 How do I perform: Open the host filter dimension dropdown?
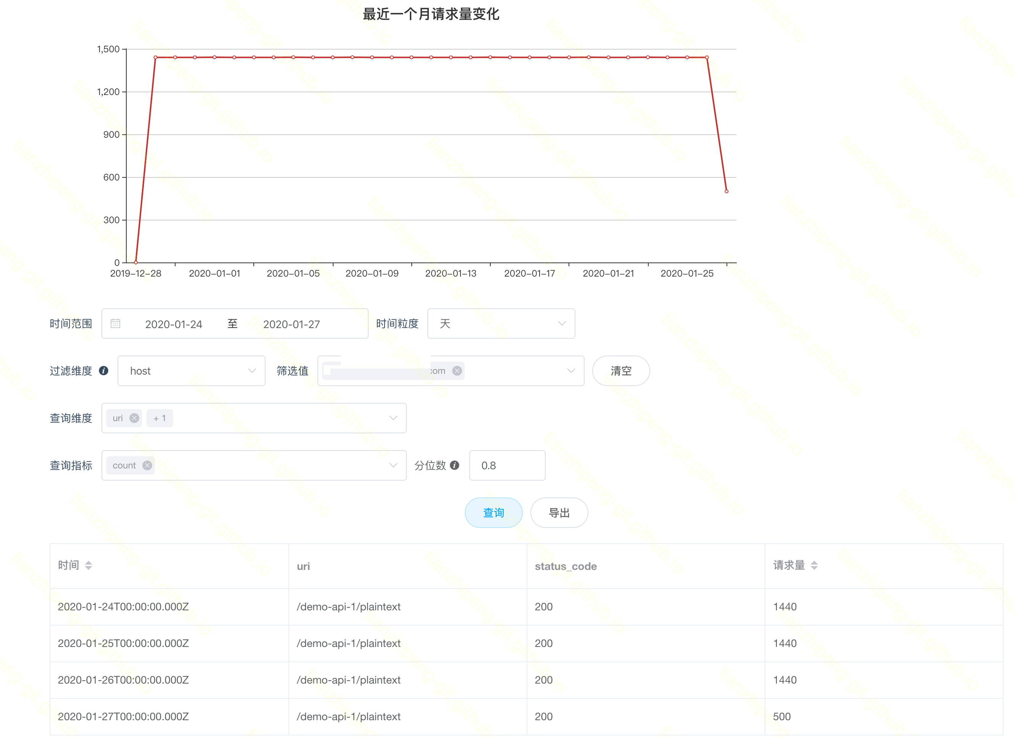point(191,370)
